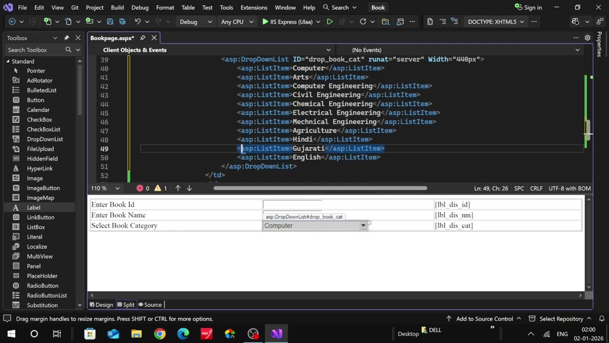Image resolution: width=609 pixels, height=343 pixels.
Task: Open the Extensions menu
Action: (x=254, y=8)
